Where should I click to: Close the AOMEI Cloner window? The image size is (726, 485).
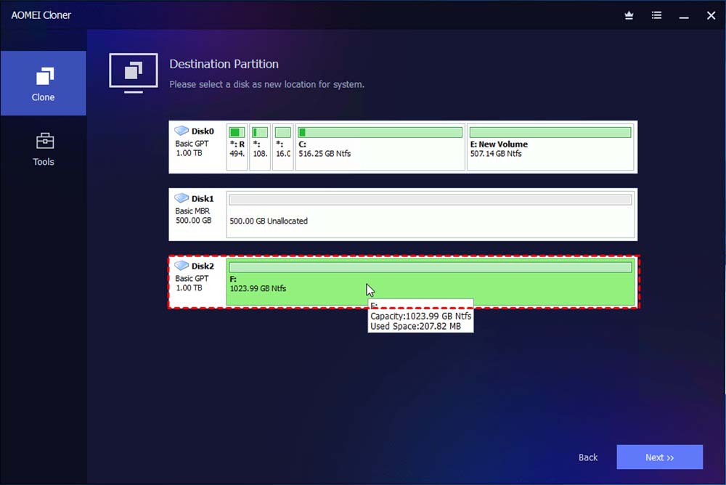(711, 16)
